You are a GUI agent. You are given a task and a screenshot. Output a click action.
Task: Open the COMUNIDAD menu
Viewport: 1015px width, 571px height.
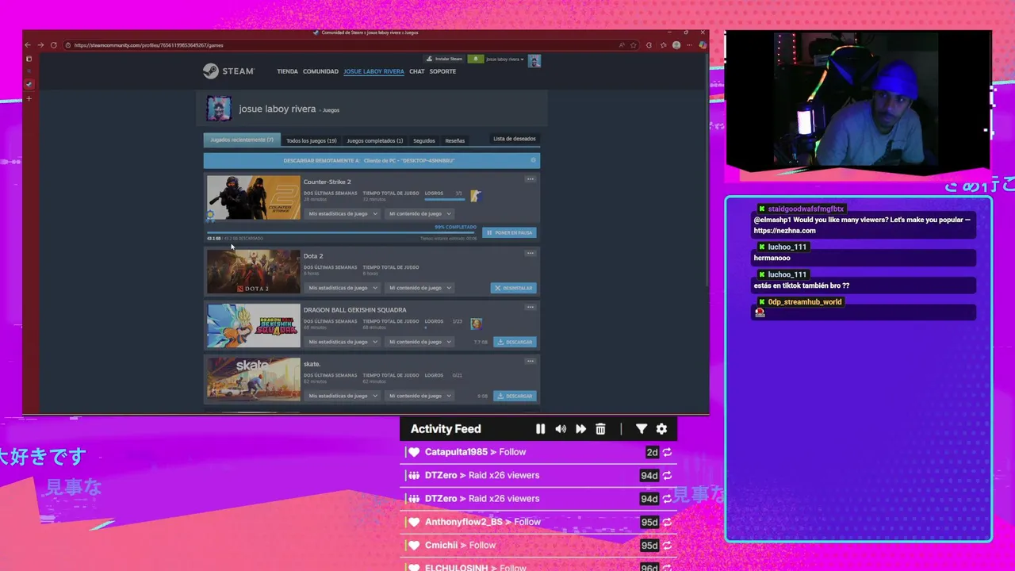(320, 71)
